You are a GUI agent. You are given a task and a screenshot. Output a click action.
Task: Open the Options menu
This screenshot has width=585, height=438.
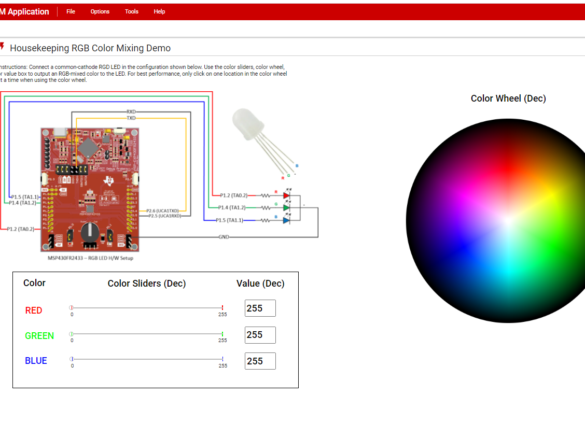pos(100,11)
